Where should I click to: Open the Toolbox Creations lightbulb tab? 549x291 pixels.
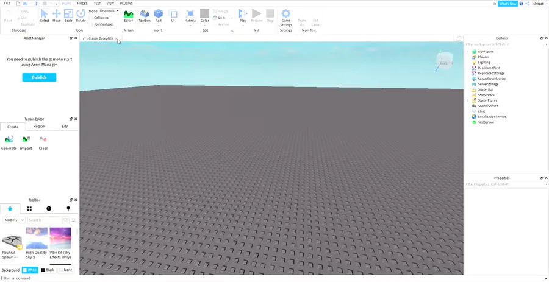pos(68,209)
